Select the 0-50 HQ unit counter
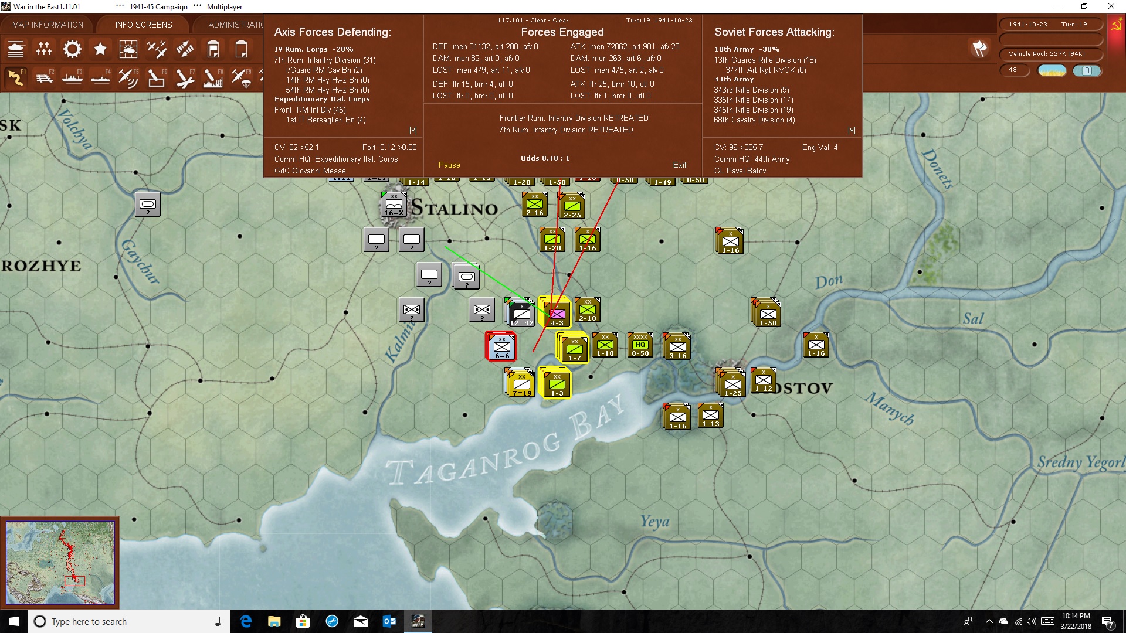1126x633 pixels. [640, 345]
